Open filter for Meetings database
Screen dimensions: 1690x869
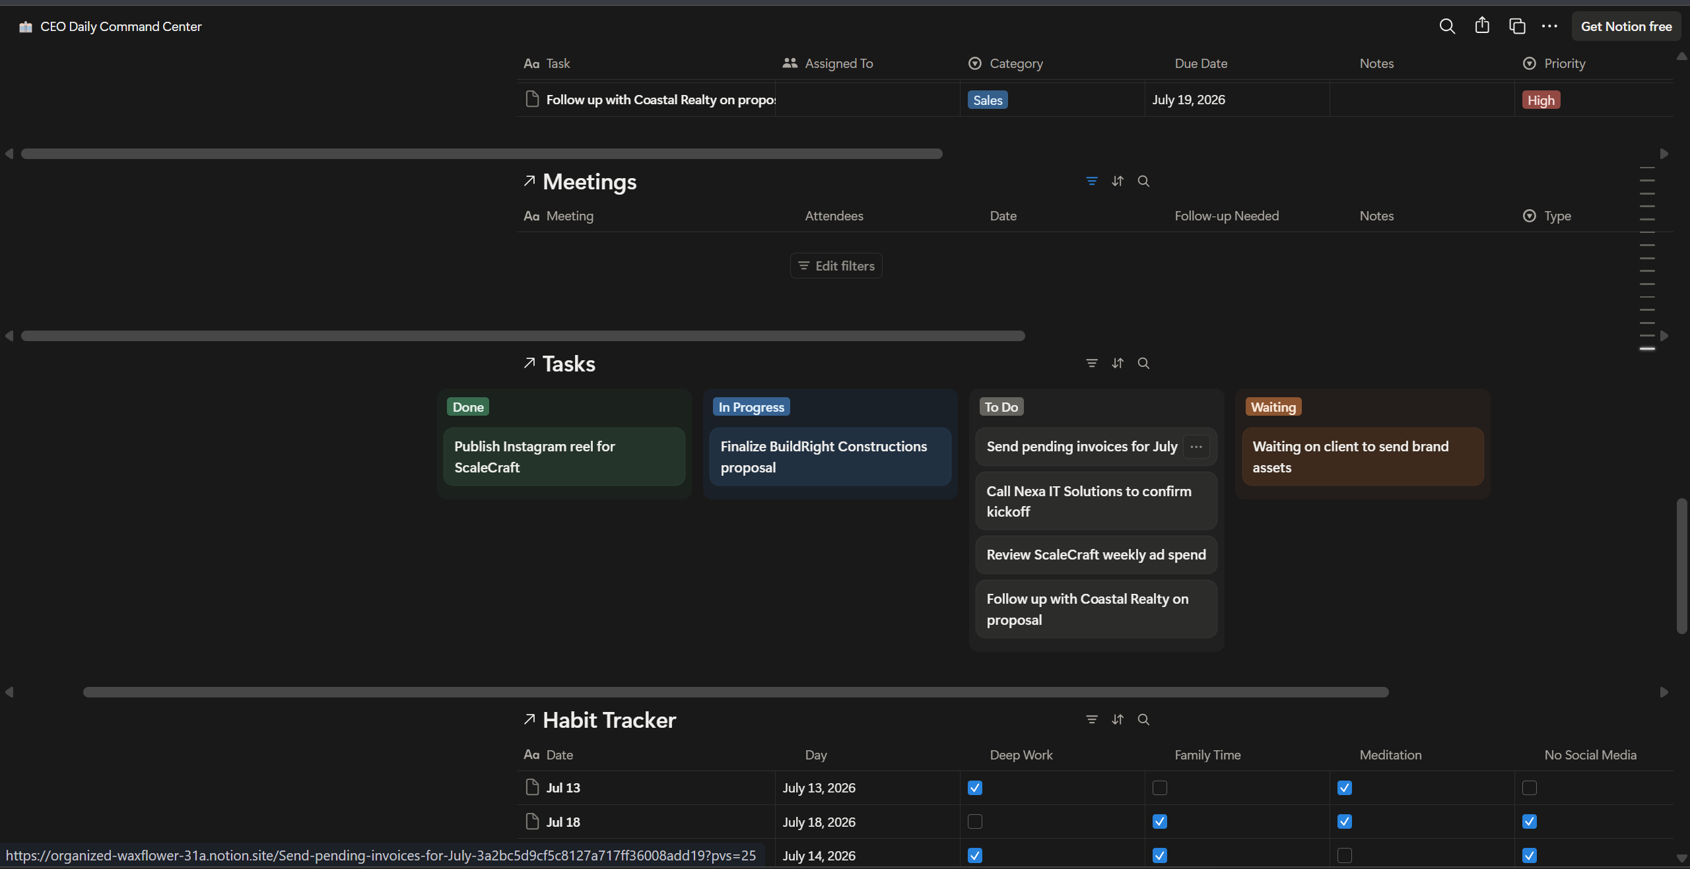pyautogui.click(x=1092, y=181)
